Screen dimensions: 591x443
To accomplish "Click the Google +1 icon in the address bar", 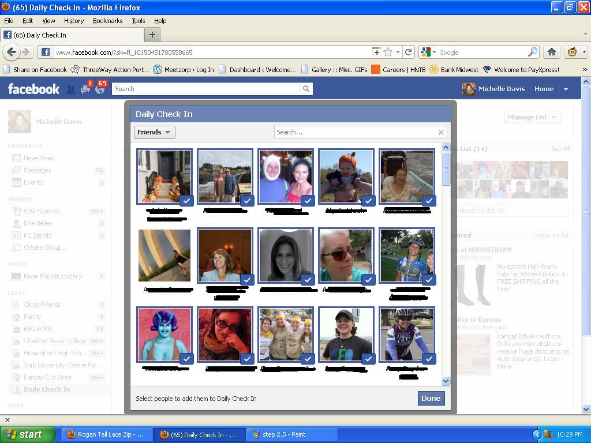I will click(376, 52).
